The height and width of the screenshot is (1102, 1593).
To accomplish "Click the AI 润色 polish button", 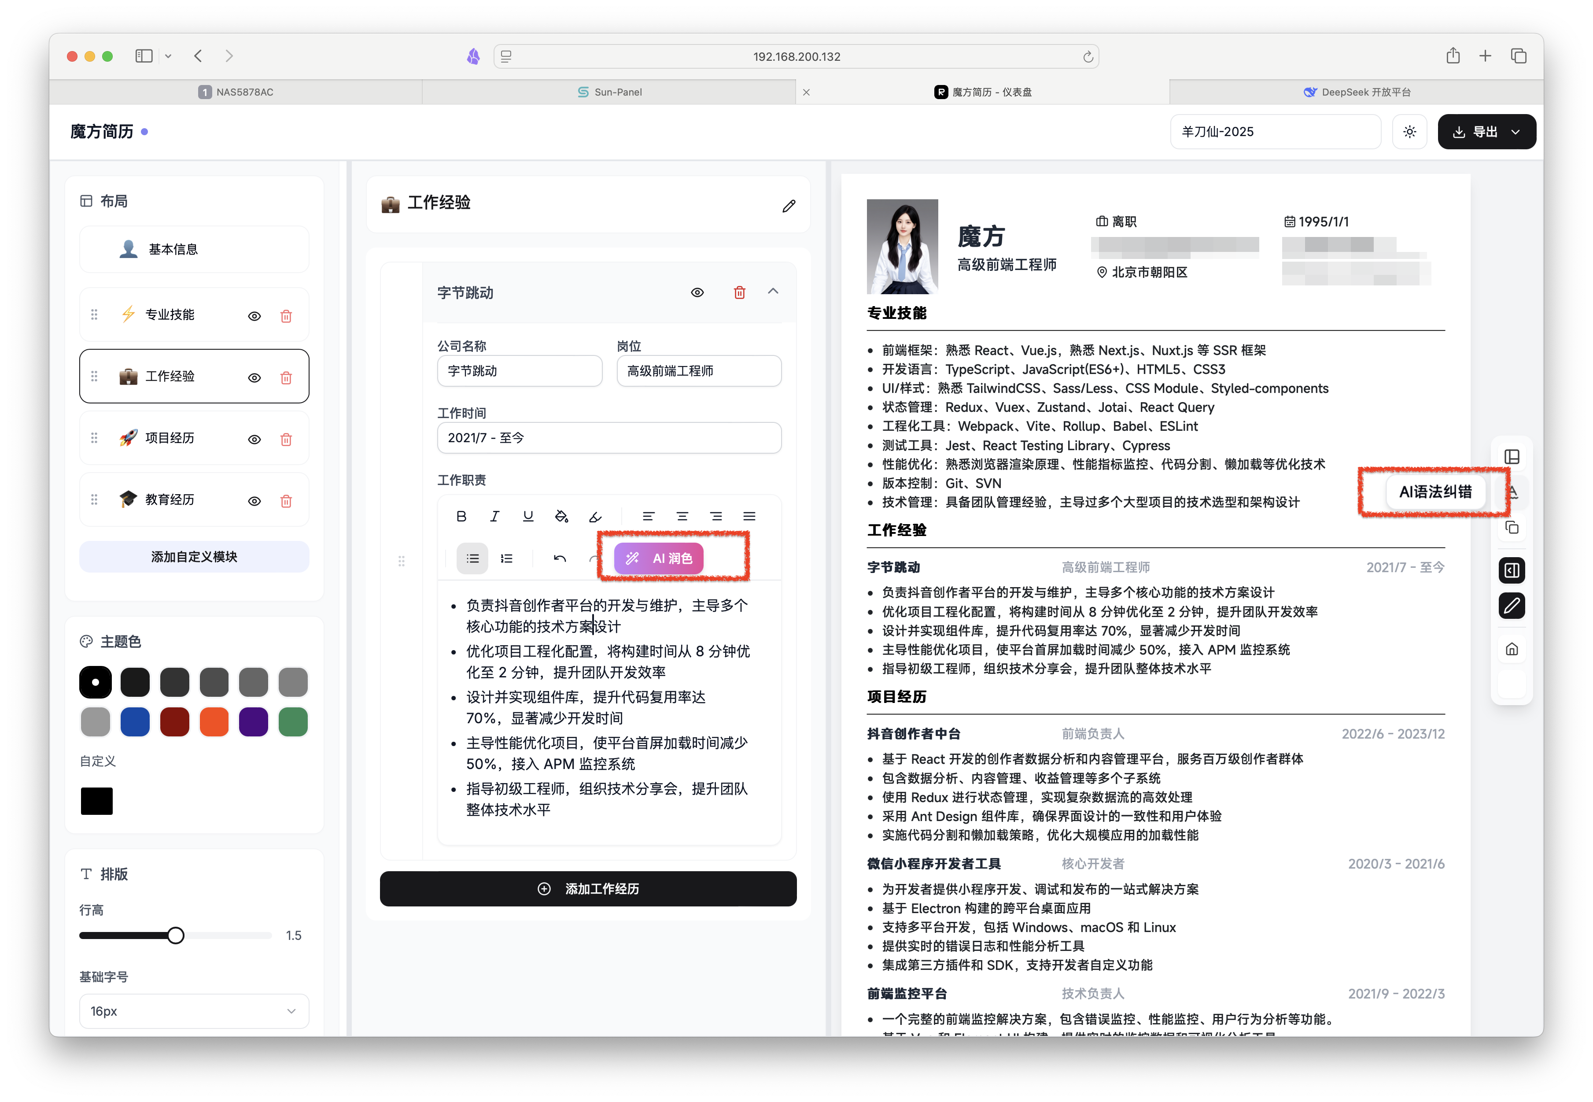I will 658,558.
